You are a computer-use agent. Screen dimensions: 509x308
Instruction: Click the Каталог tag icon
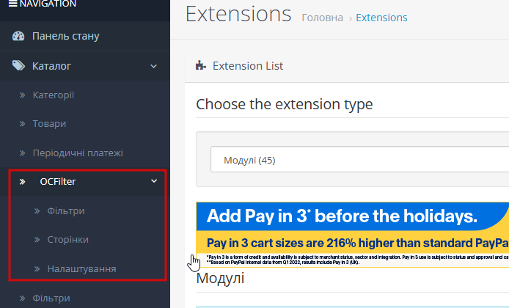click(x=18, y=66)
